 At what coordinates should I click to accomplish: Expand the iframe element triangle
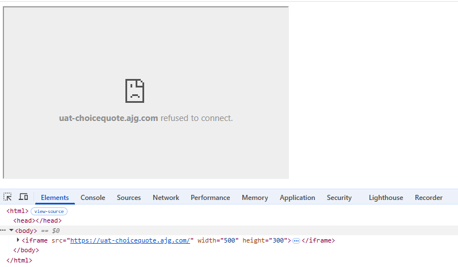point(18,240)
